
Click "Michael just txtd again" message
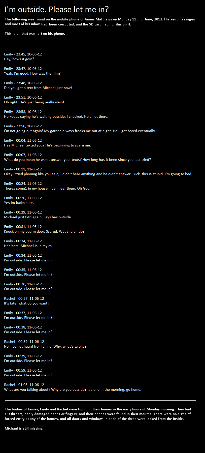coord(38,217)
